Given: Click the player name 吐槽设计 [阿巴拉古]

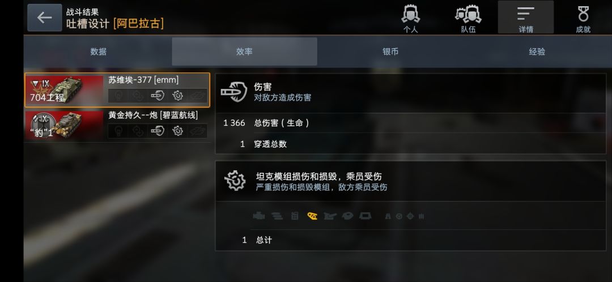Looking at the screenshot, I should coord(114,24).
